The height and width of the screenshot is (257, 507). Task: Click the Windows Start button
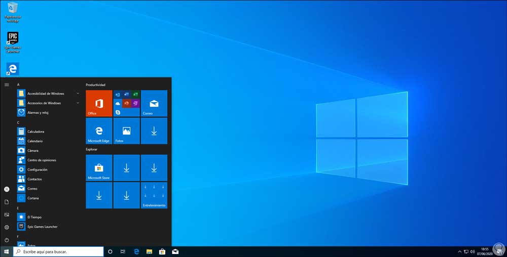click(x=7, y=251)
